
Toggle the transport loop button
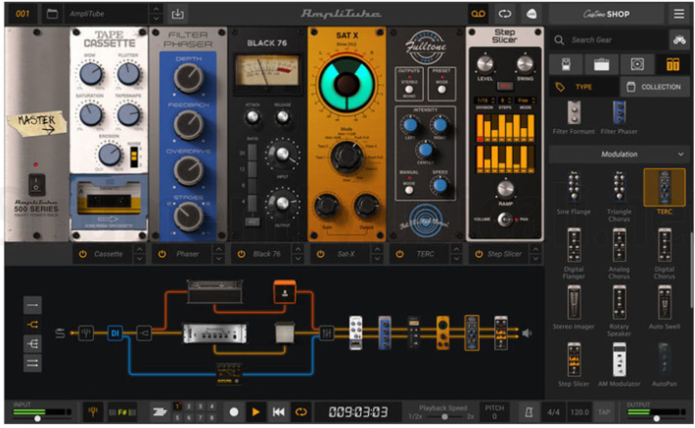pos(301,412)
